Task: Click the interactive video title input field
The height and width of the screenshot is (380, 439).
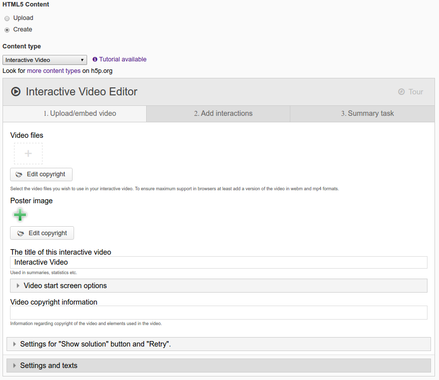Action: (219, 262)
